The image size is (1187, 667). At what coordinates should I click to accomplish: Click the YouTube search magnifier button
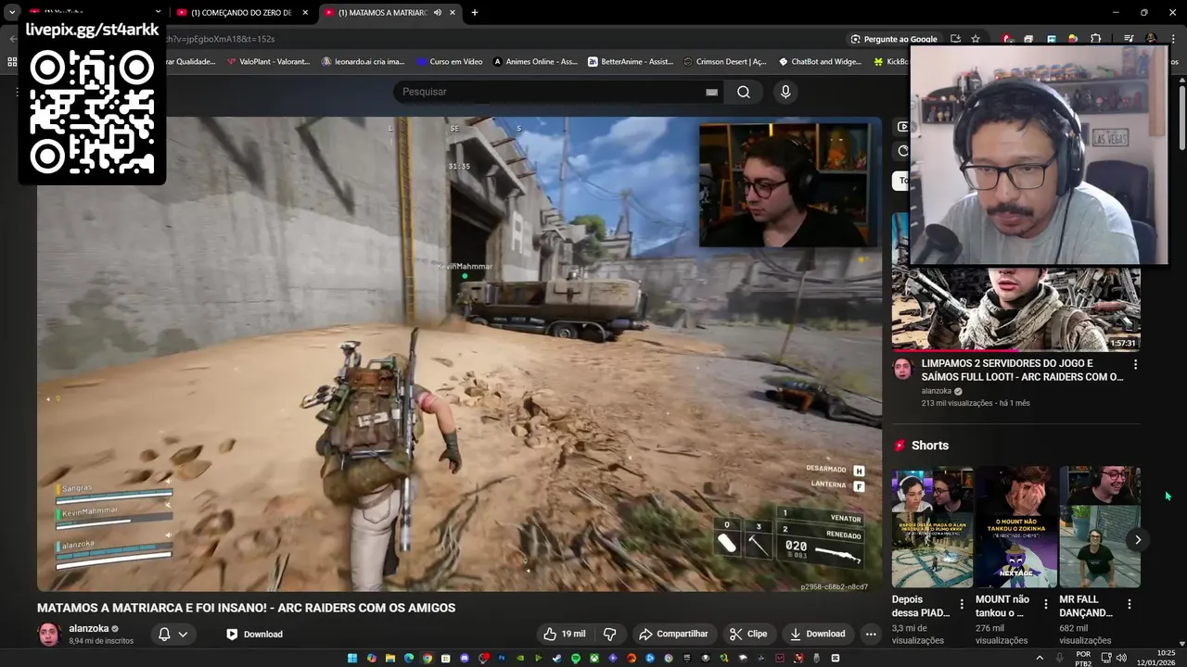(743, 92)
